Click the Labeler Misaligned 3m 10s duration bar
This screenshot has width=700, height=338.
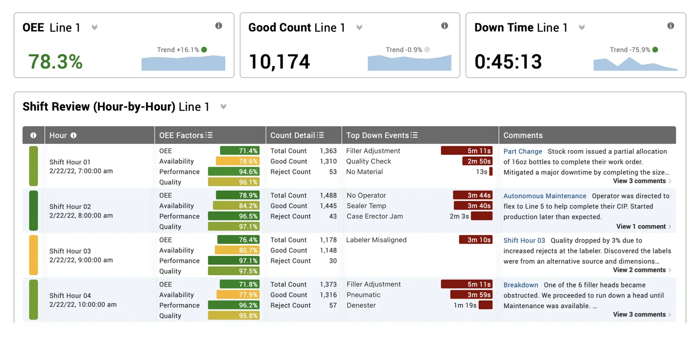(475, 240)
